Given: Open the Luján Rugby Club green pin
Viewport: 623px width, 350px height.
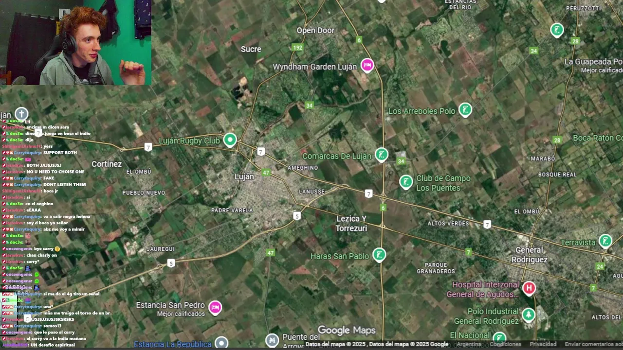Looking at the screenshot, I should click(230, 140).
